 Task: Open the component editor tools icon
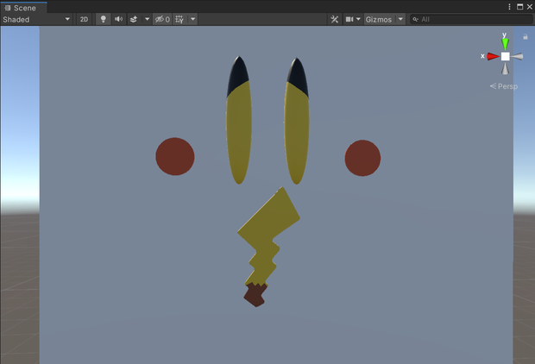[335, 20]
